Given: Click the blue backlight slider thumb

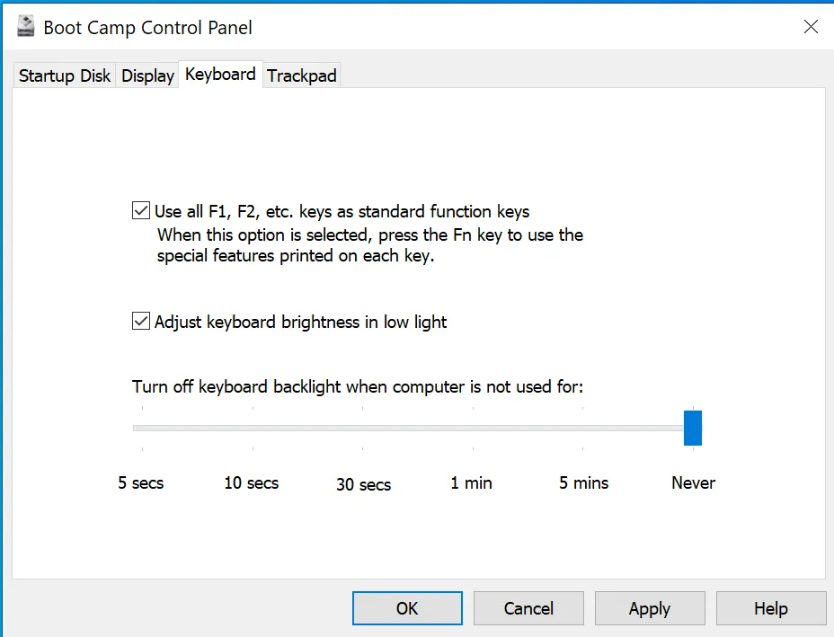Looking at the screenshot, I should click(x=692, y=428).
